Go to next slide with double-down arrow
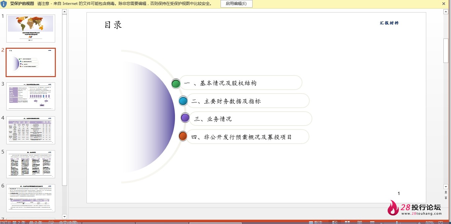The height and width of the screenshot is (224, 451). click(x=446, y=198)
